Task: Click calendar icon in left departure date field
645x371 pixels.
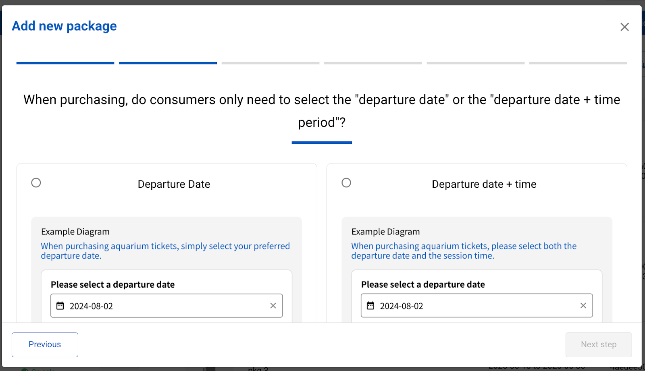Action: [60, 306]
